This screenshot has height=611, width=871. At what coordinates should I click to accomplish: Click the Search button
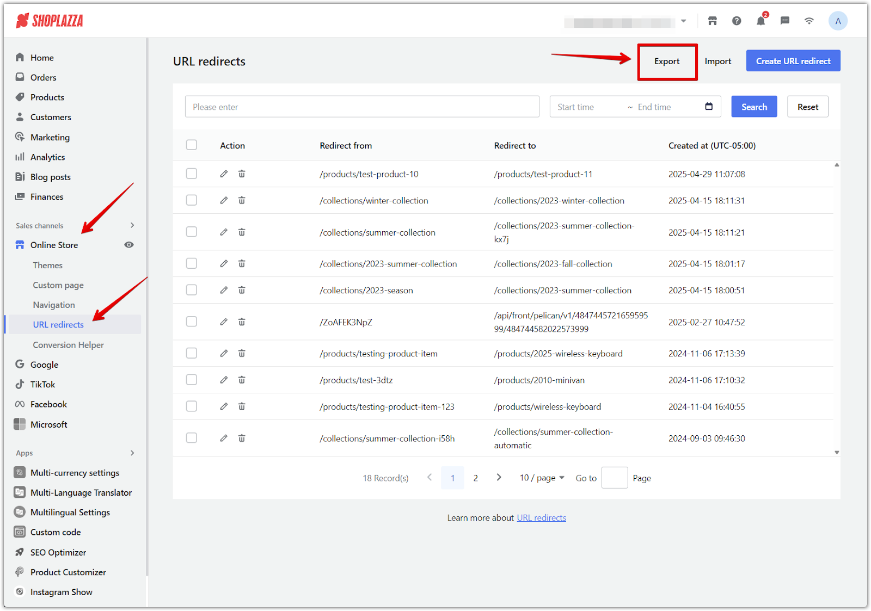(754, 107)
